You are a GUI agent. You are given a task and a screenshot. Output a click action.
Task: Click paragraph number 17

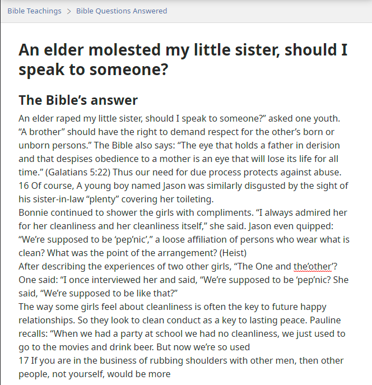24,360
